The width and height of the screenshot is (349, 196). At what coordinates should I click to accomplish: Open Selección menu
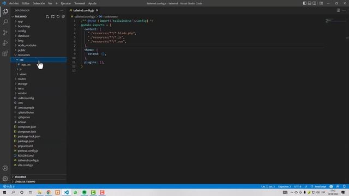pyautogui.click(x=39, y=3)
